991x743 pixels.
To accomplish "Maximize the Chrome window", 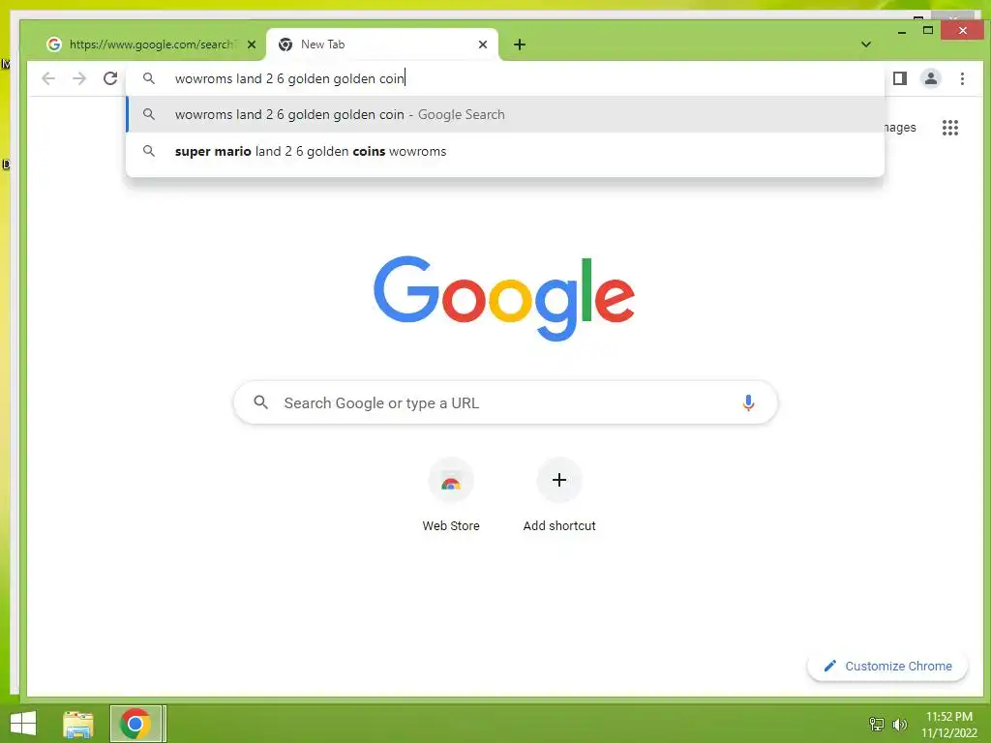I will 928,30.
